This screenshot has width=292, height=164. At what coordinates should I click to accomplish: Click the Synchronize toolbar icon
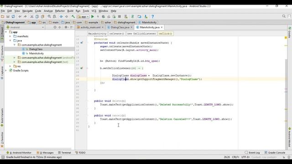[13, 16]
